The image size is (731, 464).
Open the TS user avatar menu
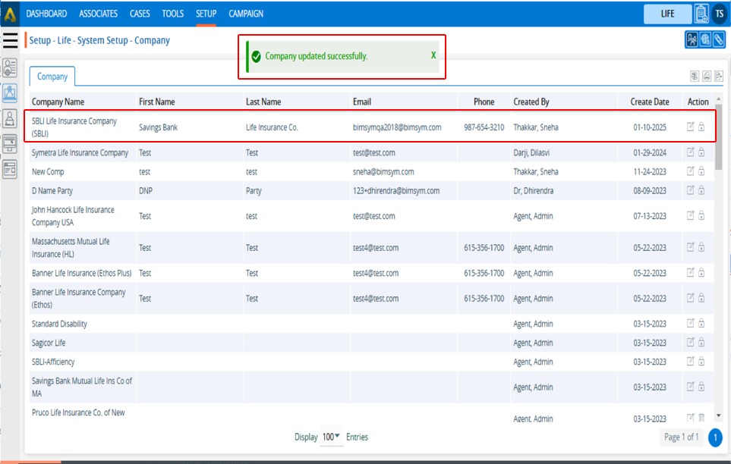(x=719, y=14)
